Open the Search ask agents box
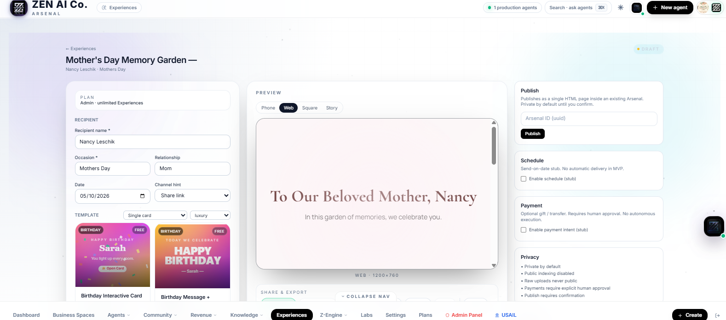726x320 pixels. pyautogui.click(x=578, y=7)
